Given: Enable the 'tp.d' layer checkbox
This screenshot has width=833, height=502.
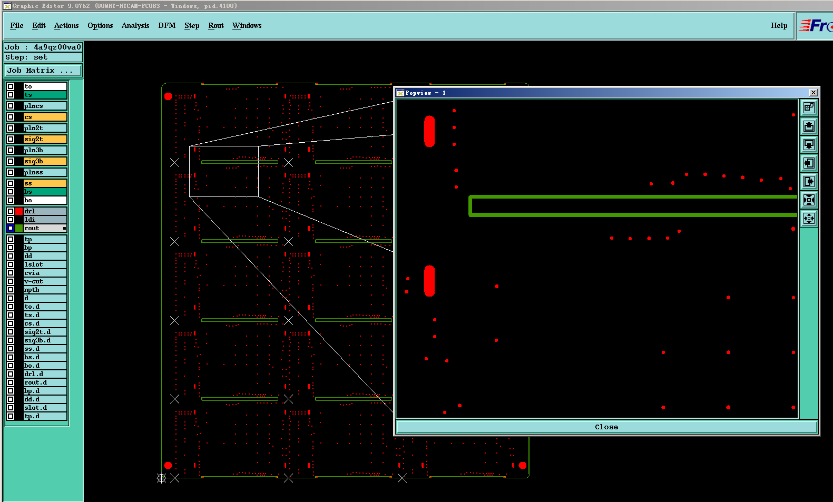Looking at the screenshot, I should click(x=11, y=416).
